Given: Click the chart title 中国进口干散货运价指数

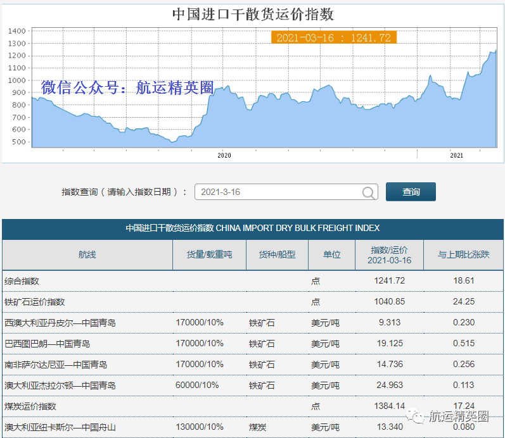Looking at the screenshot, I should (x=253, y=14).
